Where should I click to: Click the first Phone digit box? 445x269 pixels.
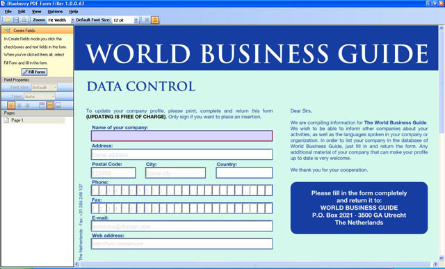click(x=95, y=190)
